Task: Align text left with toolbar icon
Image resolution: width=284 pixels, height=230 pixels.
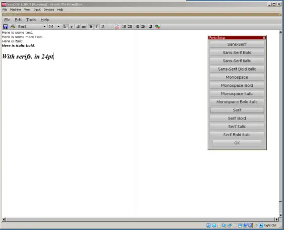Action: [65, 27]
